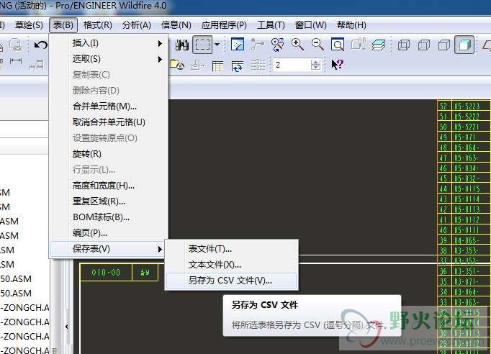Open the 应用程序(P) menu
This screenshot has width=491, height=354.
(x=224, y=25)
